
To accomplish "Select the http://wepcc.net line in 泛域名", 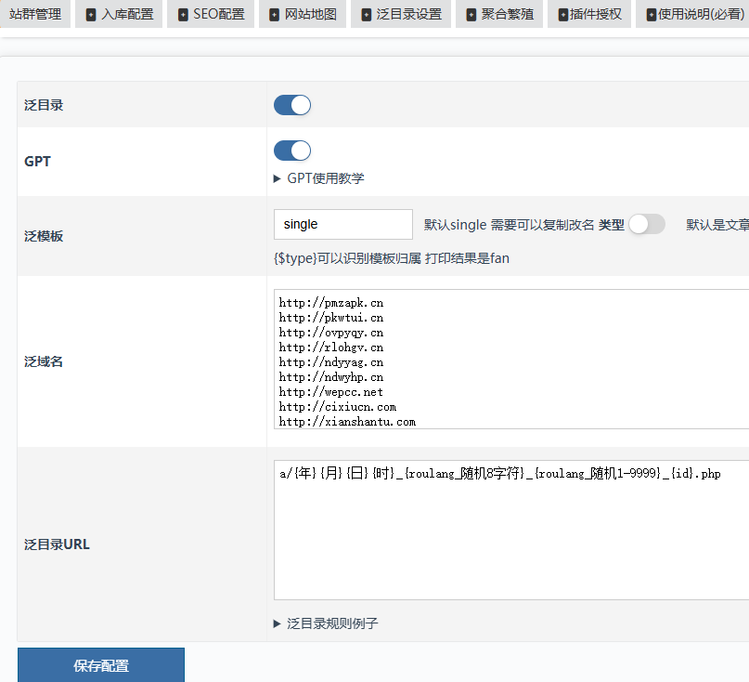I will tap(331, 392).
